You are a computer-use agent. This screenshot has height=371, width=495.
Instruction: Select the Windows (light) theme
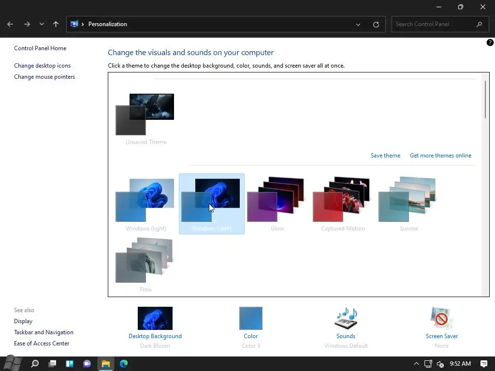146,204
